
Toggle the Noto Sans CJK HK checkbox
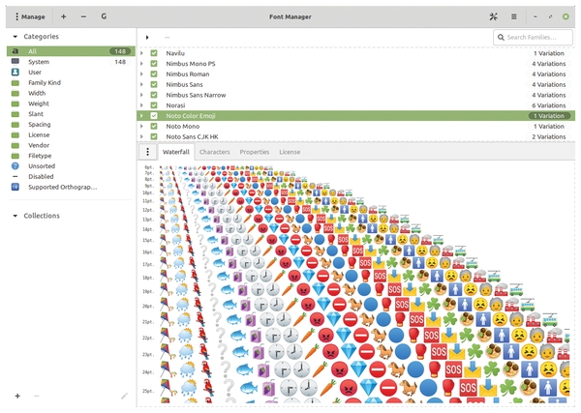pos(154,136)
